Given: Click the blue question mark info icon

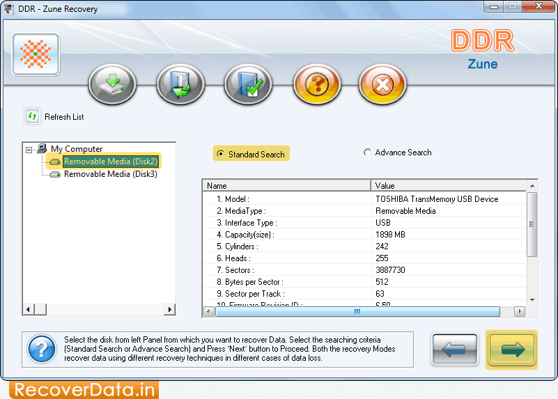Looking at the screenshot, I should click(42, 350).
